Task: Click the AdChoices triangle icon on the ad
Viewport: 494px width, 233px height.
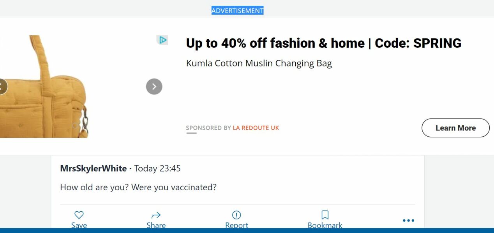Action: (163, 40)
